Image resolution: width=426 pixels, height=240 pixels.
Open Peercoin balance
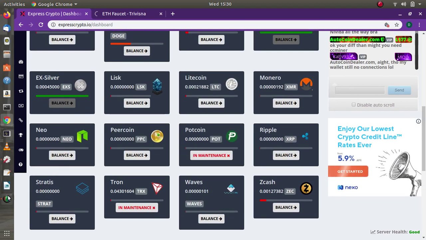(x=137, y=155)
